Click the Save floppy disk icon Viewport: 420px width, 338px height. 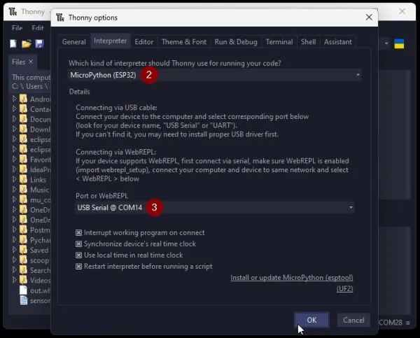coord(39,43)
